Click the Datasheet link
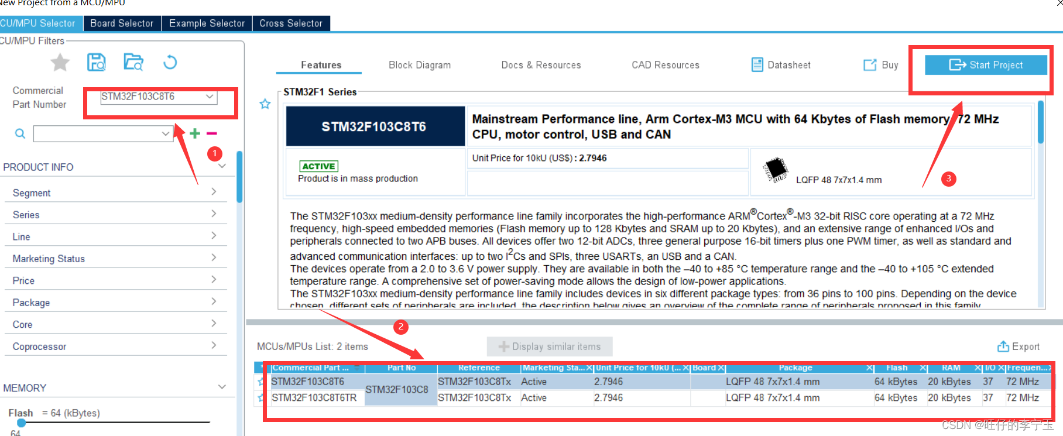1063x436 pixels. click(789, 65)
